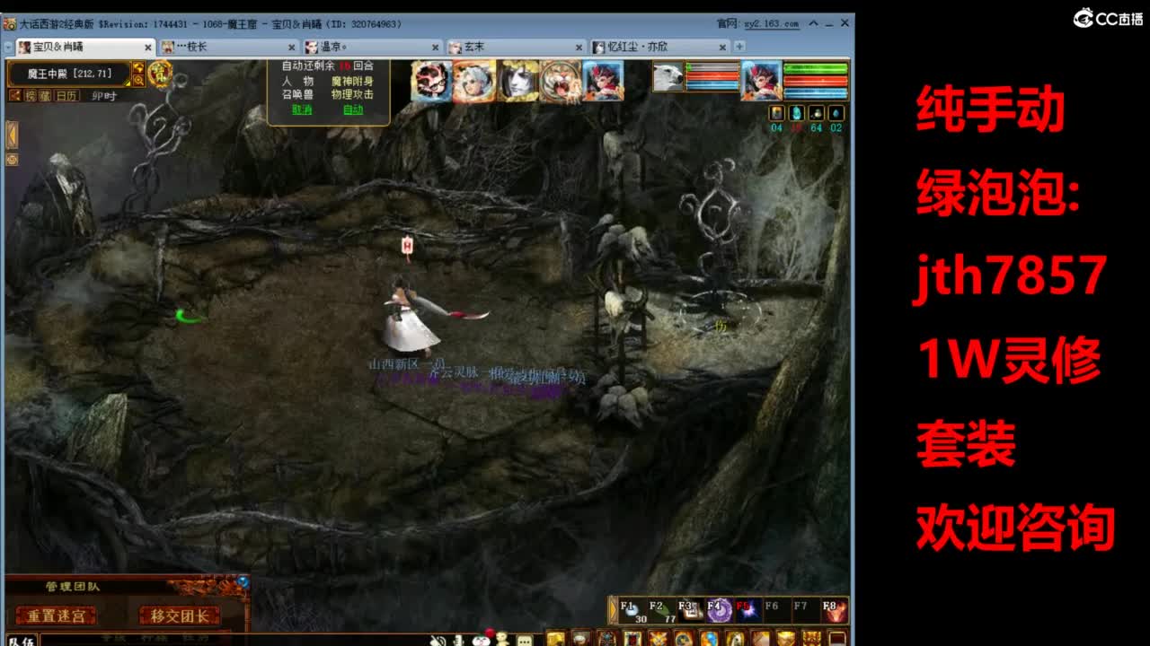Open the 队伍 team chat channel

[21, 641]
